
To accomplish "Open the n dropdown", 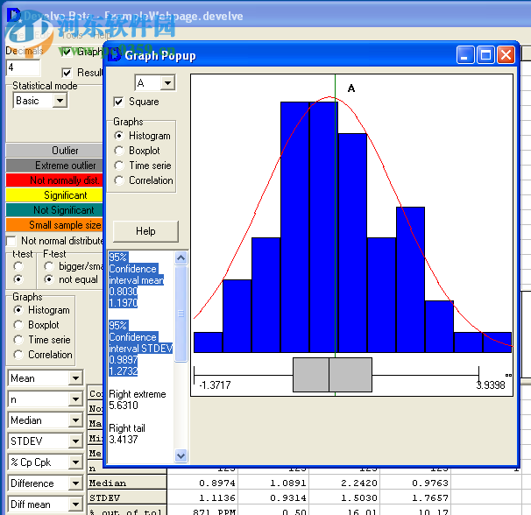I will click(x=75, y=399).
